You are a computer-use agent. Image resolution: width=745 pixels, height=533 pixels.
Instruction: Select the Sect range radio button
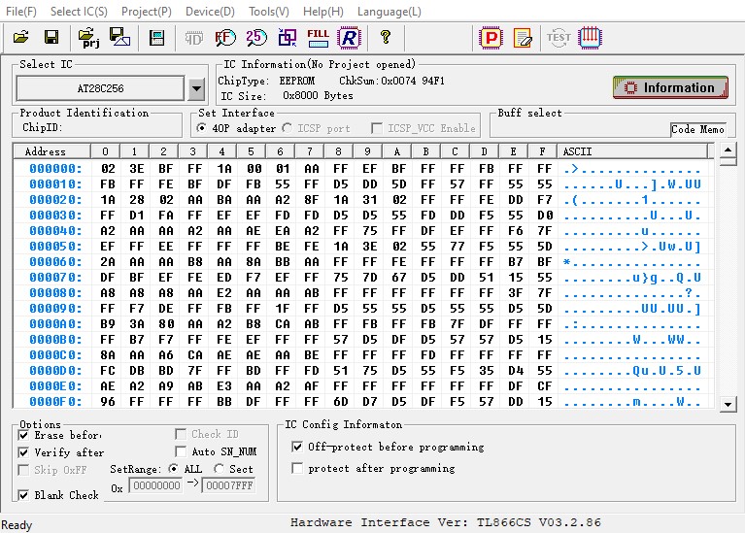(x=219, y=469)
